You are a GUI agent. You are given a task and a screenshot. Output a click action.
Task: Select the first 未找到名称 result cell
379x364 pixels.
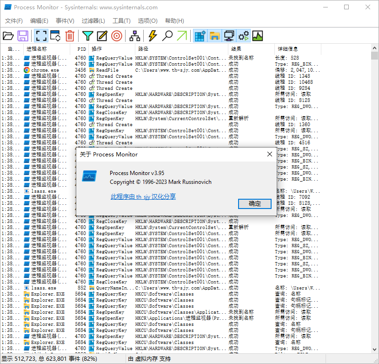point(241,58)
